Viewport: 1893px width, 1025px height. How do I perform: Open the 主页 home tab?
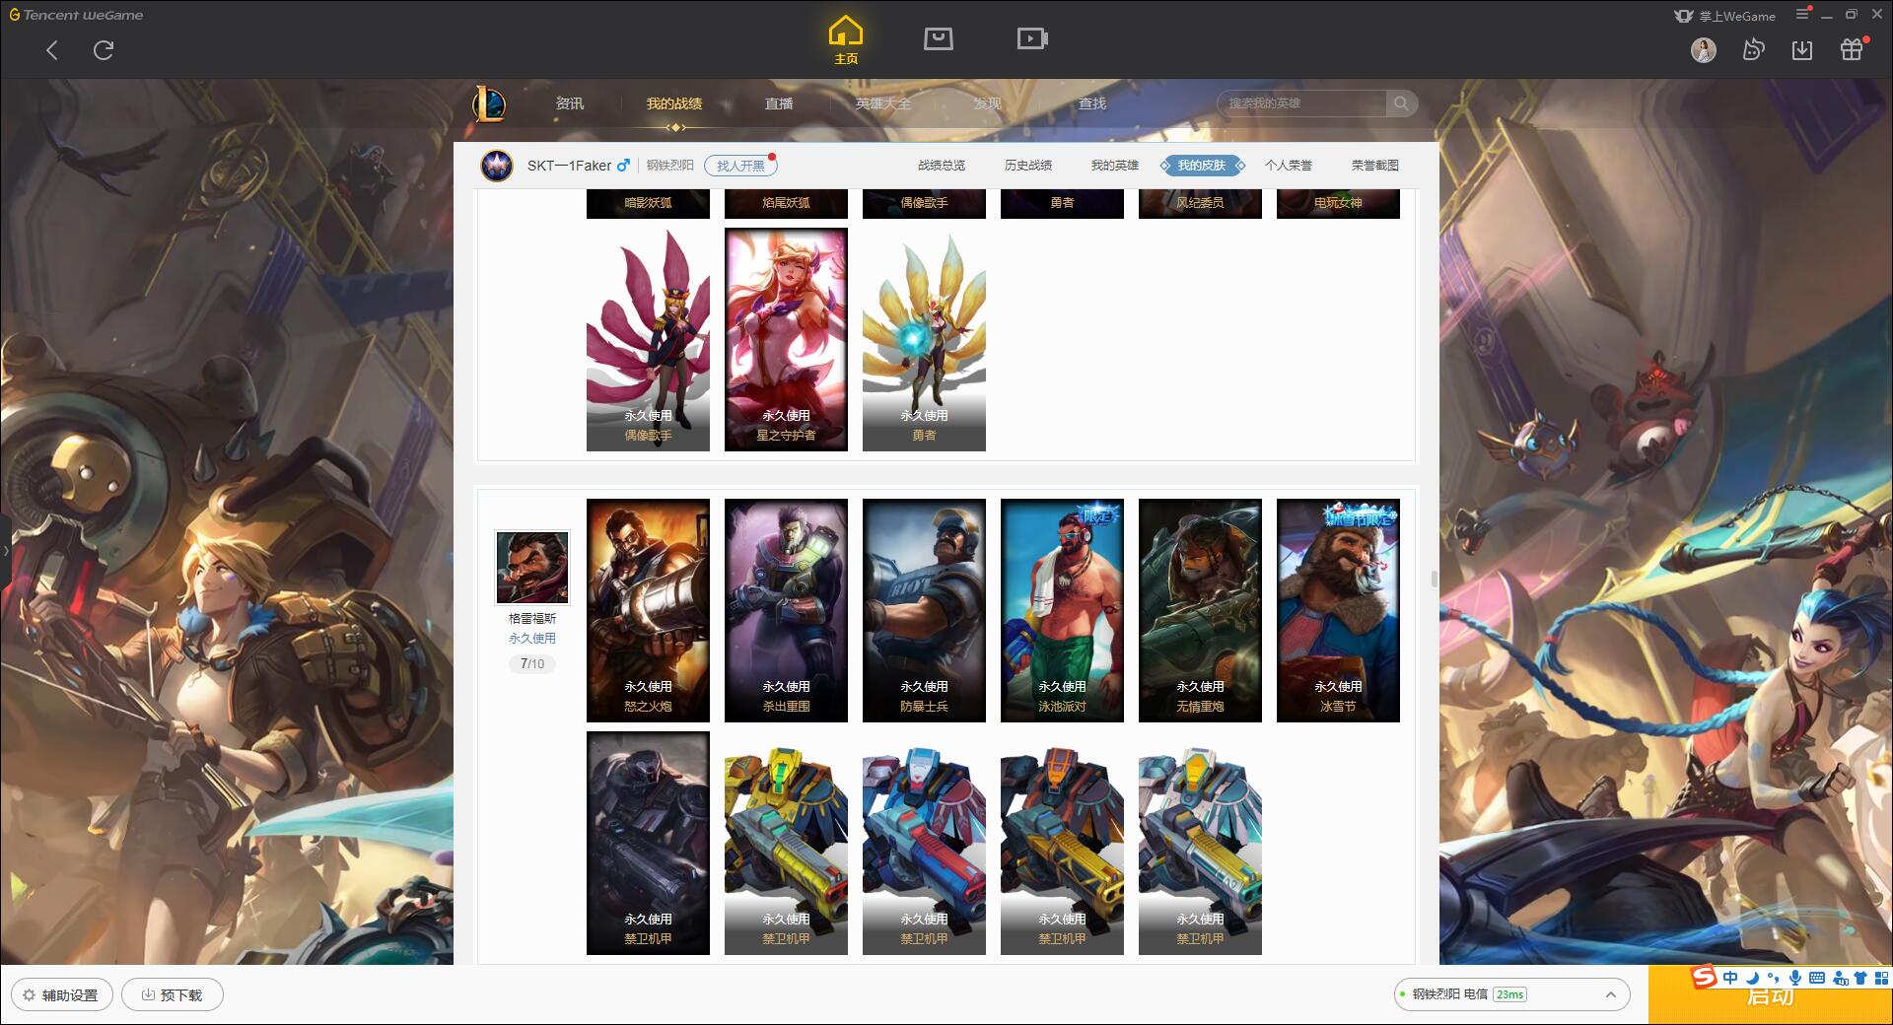[x=846, y=40]
